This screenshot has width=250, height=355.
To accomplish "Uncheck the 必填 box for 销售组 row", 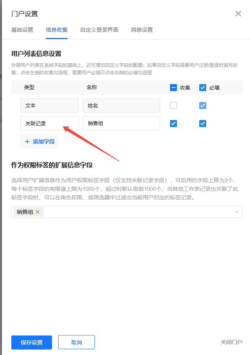I will (202, 124).
